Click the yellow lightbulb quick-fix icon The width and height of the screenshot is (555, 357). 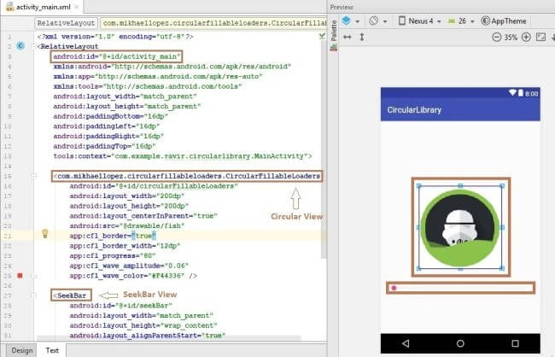click(45, 233)
